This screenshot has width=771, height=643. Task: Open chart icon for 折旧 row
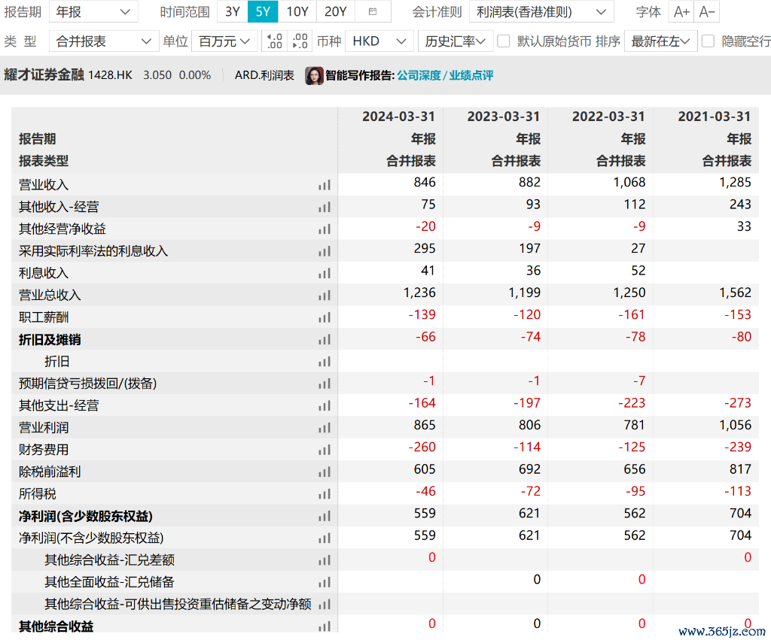point(324,362)
